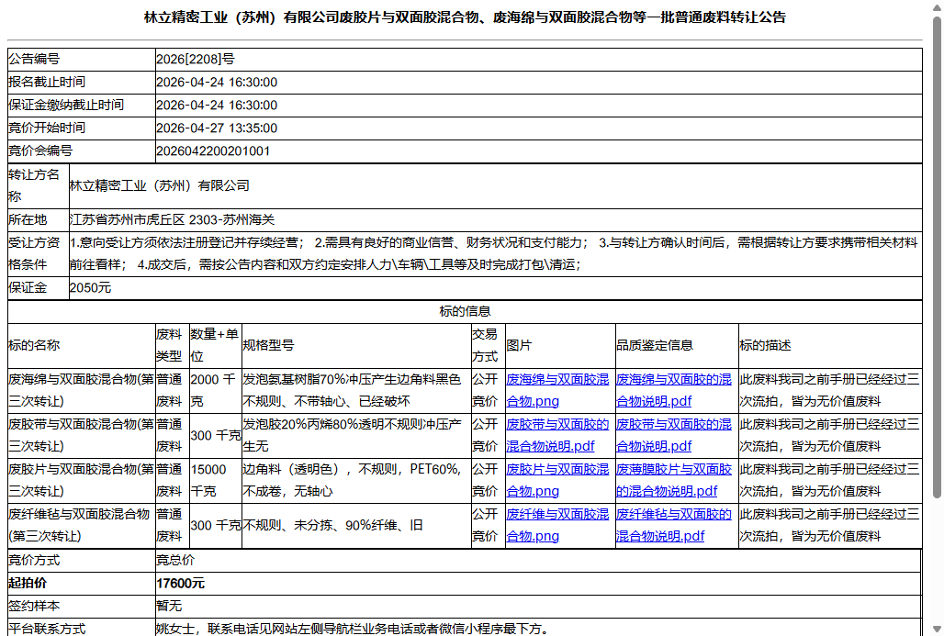Click the 标的信息 section header
This screenshot has width=944, height=636.
(465, 312)
